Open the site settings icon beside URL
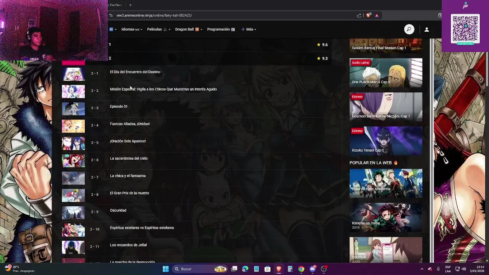The image size is (489, 275). point(111,15)
